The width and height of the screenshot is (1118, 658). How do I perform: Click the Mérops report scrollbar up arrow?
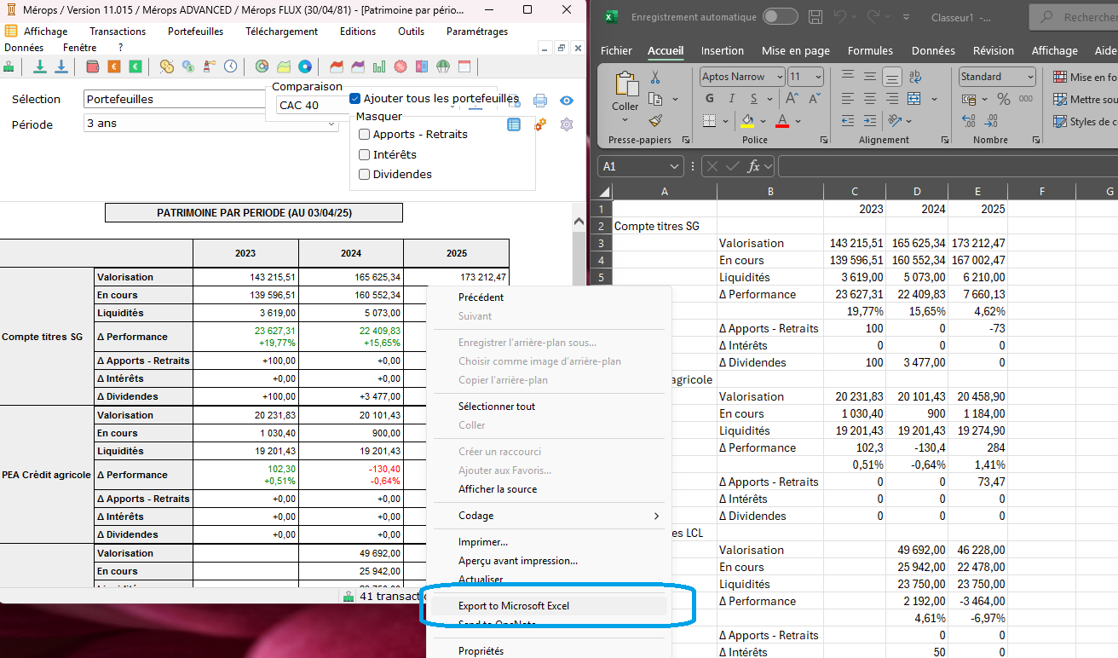click(x=579, y=222)
